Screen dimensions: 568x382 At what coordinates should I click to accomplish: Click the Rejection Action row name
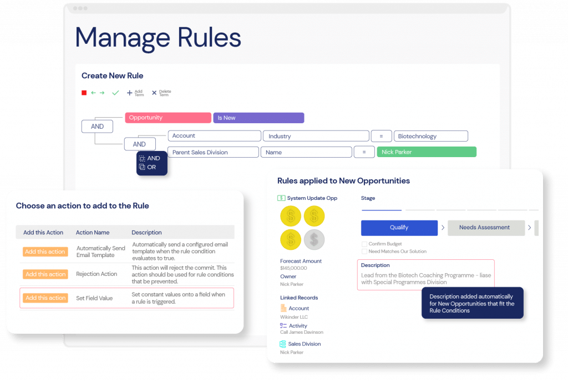tap(97, 274)
